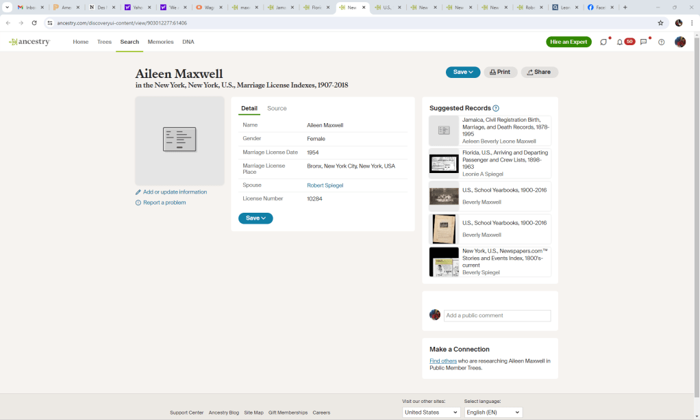700x420 pixels.
Task: Open the messages envelope icon
Action: coord(643,42)
